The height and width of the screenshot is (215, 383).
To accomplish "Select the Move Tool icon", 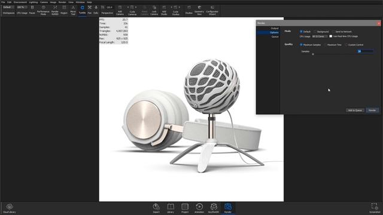I will (73, 8).
